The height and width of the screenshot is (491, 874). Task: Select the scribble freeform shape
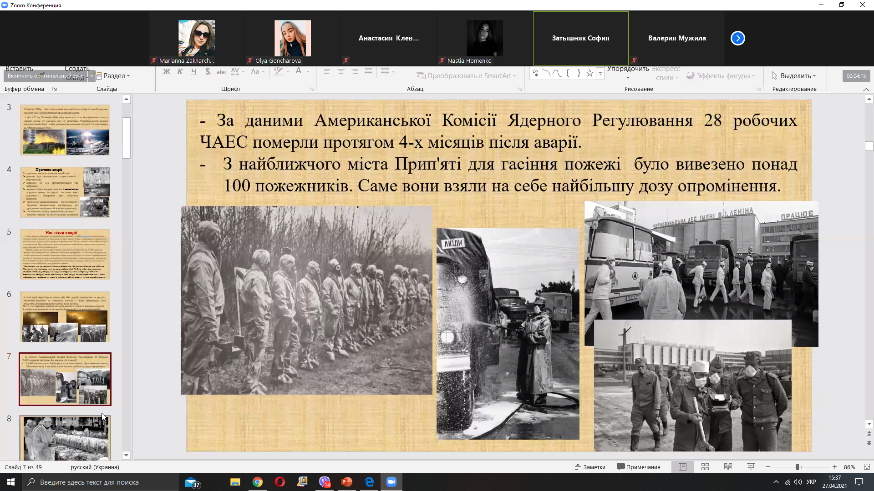click(536, 73)
